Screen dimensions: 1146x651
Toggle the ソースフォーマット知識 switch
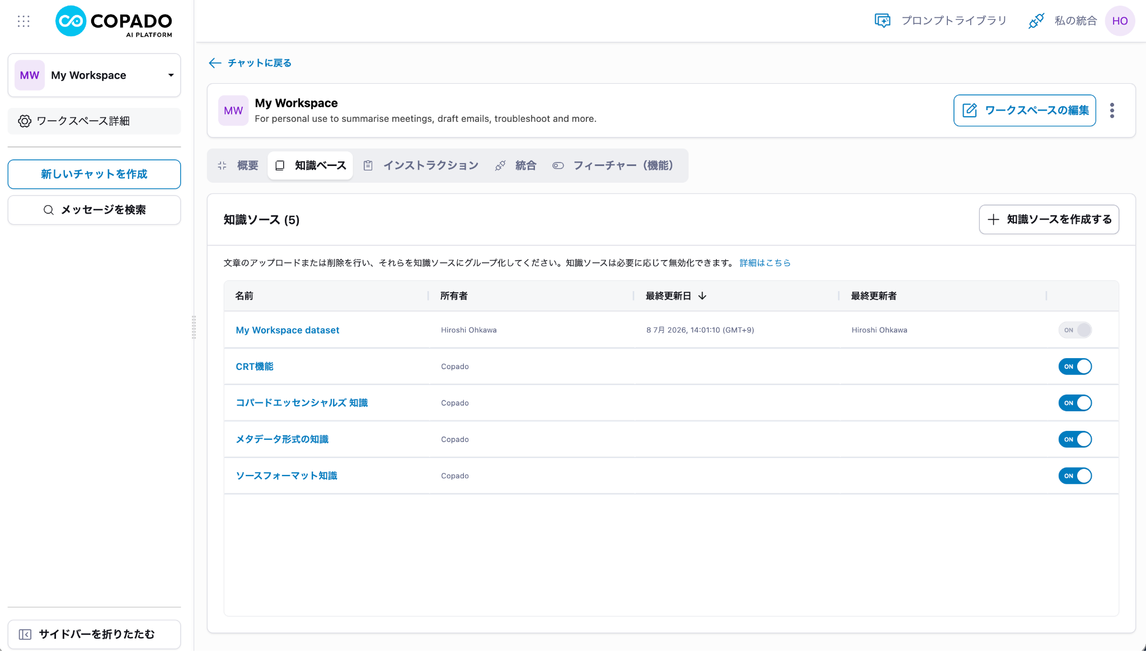tap(1075, 476)
